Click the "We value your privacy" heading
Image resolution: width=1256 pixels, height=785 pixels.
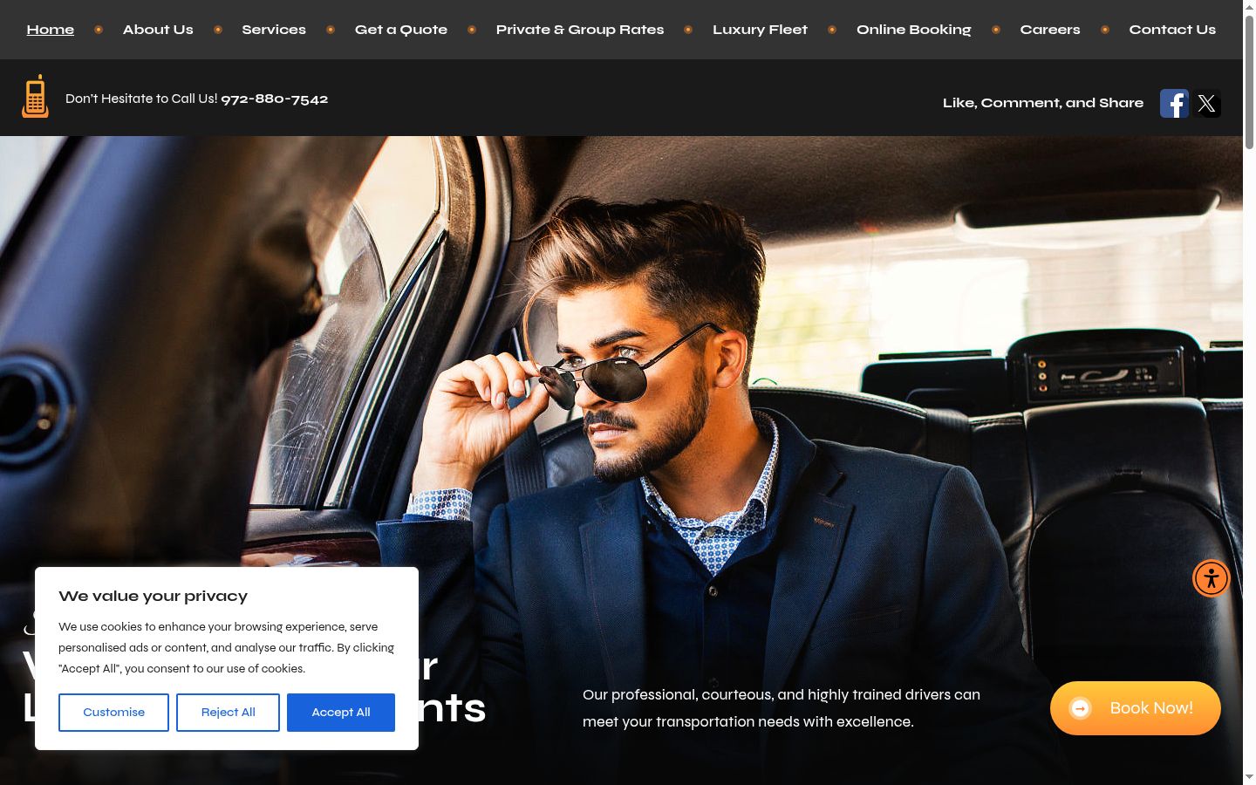[x=154, y=597]
